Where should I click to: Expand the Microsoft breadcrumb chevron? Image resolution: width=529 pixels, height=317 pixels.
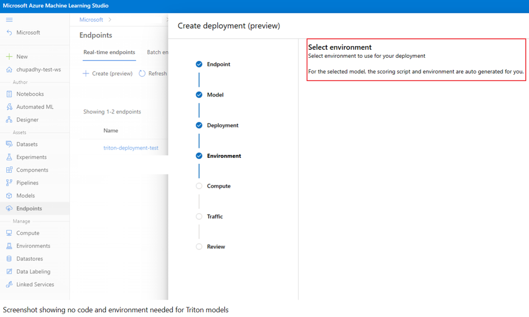coord(110,20)
